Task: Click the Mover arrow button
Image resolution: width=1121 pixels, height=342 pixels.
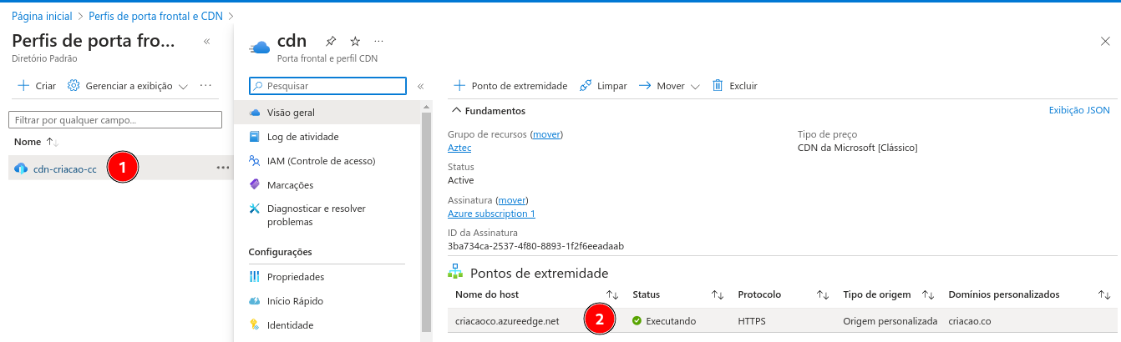Action: pos(662,86)
